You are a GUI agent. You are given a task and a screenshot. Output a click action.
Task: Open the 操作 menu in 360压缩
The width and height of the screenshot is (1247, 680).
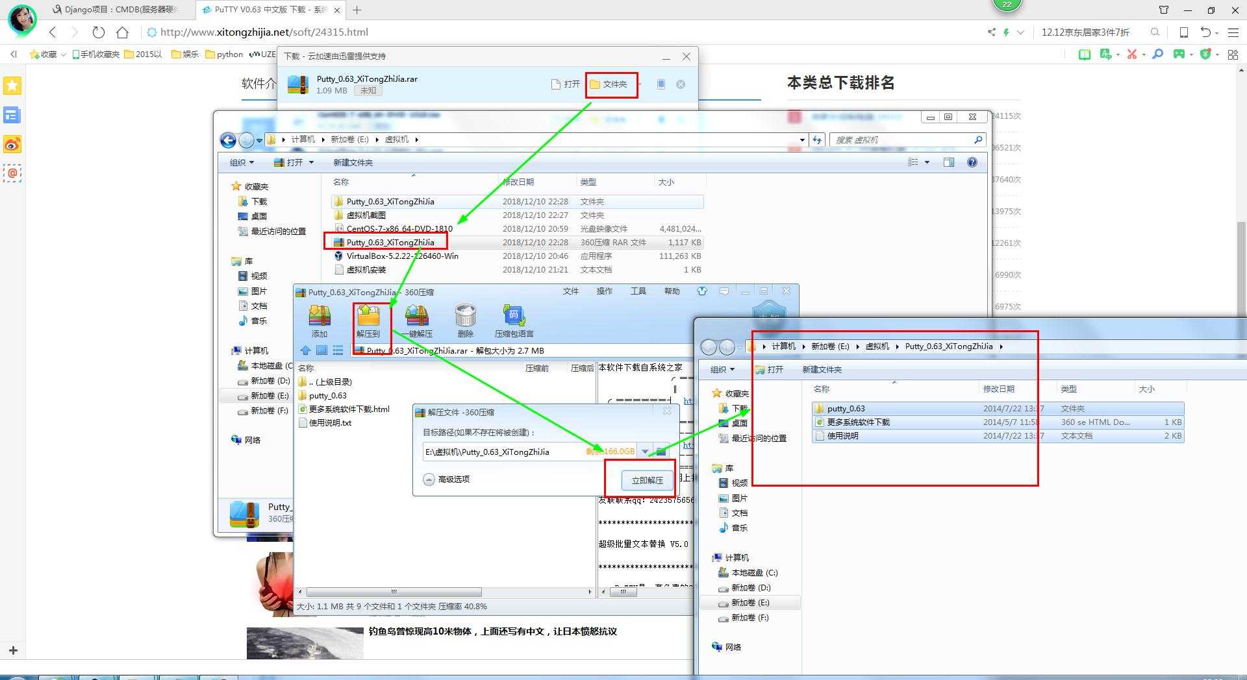[604, 291]
